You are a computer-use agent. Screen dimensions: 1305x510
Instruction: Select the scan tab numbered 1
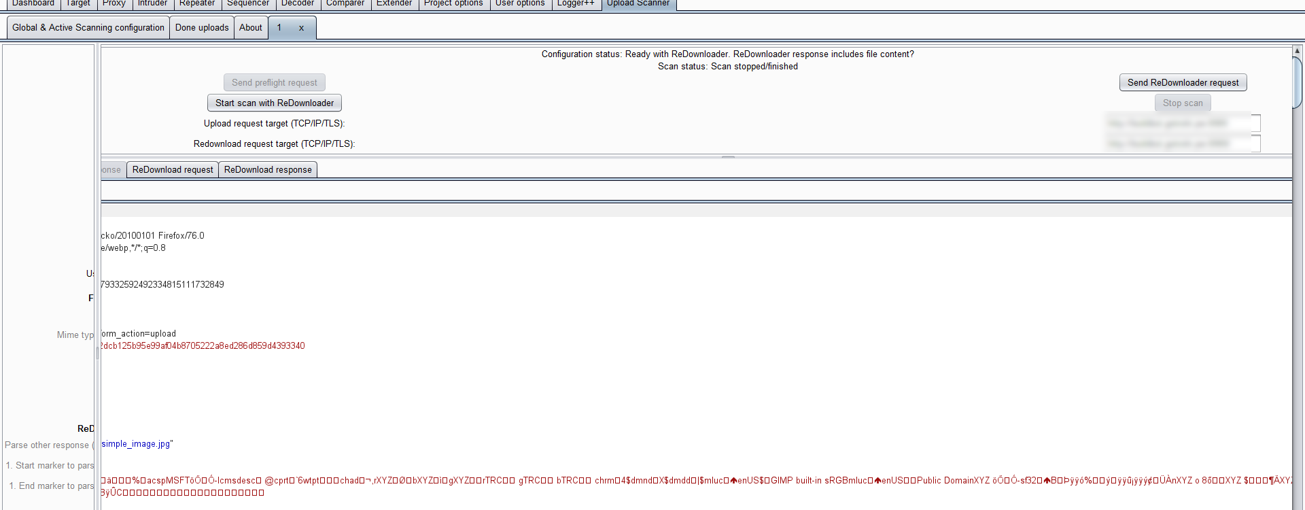point(279,28)
